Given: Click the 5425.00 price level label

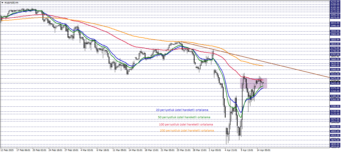Looking at the screenshot, I should pyautogui.click(x=335, y=83).
